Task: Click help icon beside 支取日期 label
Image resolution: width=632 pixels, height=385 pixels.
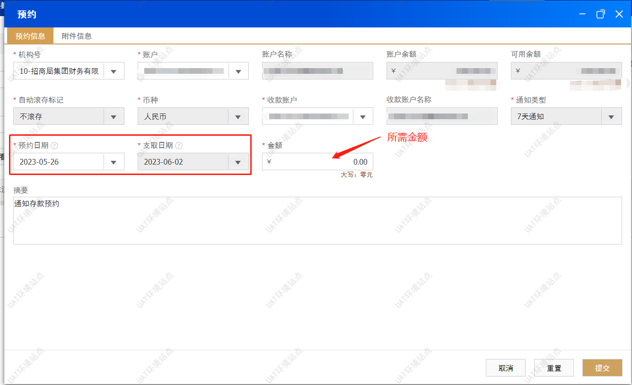Action: 179,146
